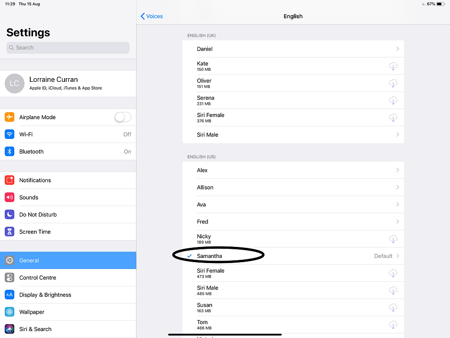Open Wallpaper settings
This screenshot has height=338, width=450.
click(x=68, y=312)
